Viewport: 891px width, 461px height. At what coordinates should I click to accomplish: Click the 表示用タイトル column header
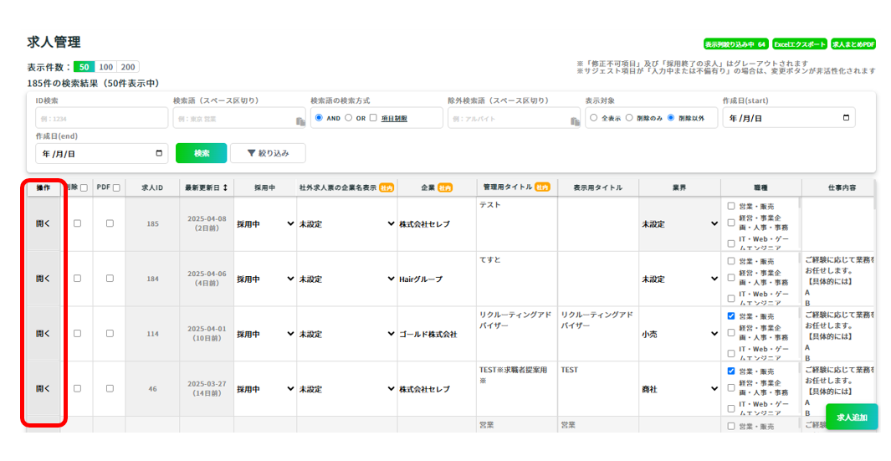(598, 187)
